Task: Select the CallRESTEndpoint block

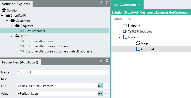Action: coord(140,31)
